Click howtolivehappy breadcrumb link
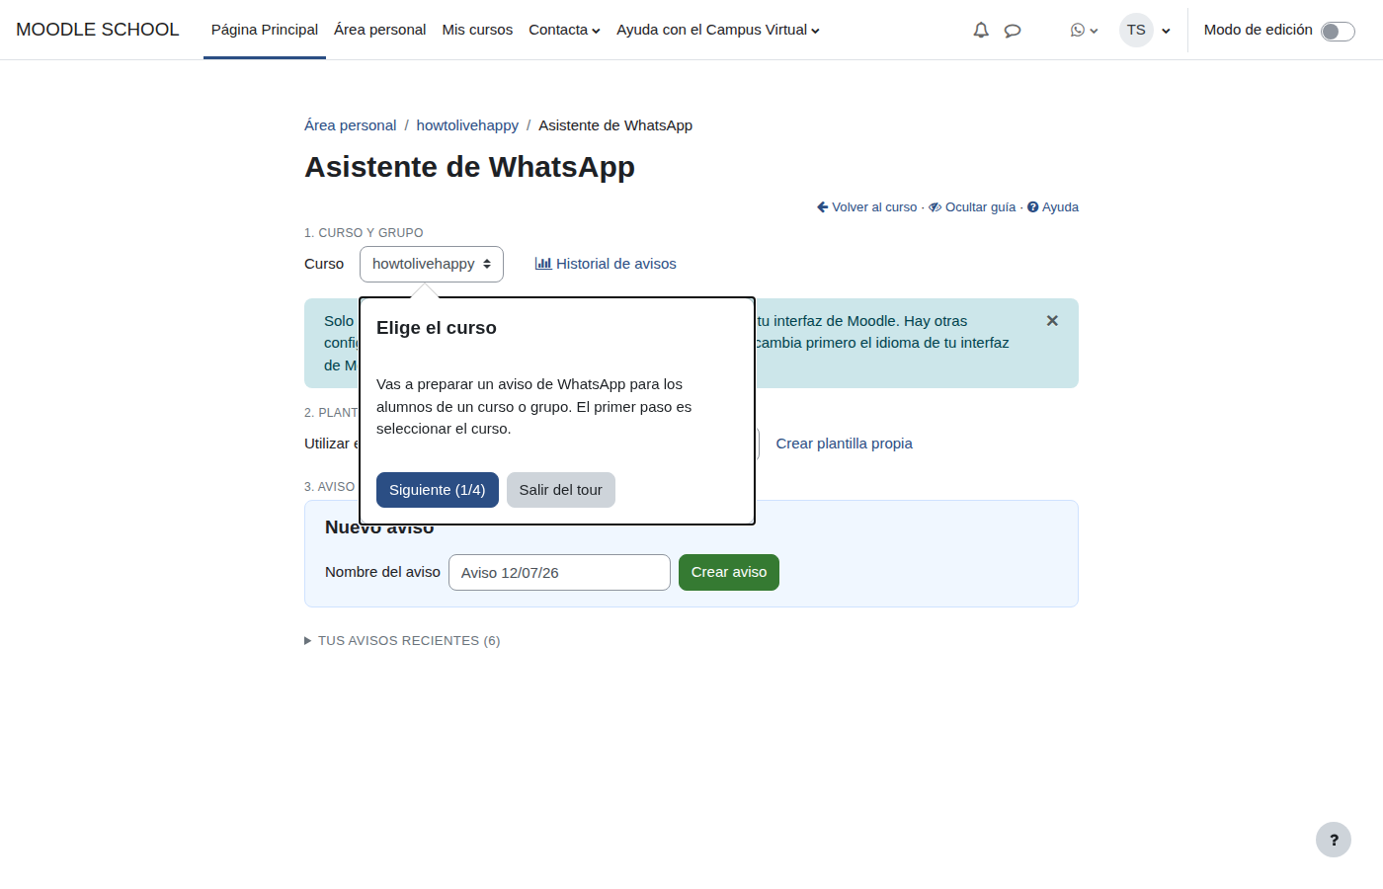The width and height of the screenshot is (1383, 889). pyautogui.click(x=467, y=125)
